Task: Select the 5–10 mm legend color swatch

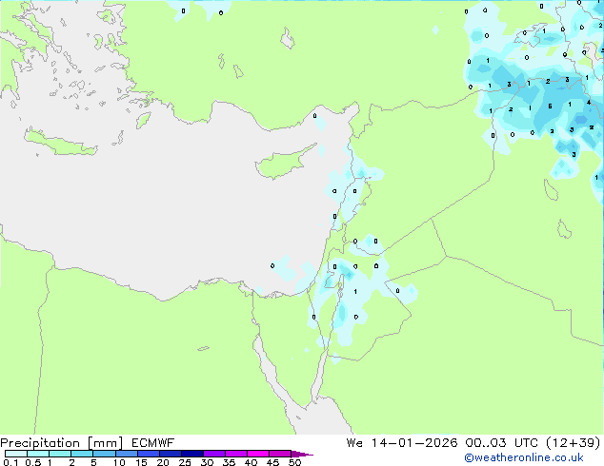Action: coord(104,454)
